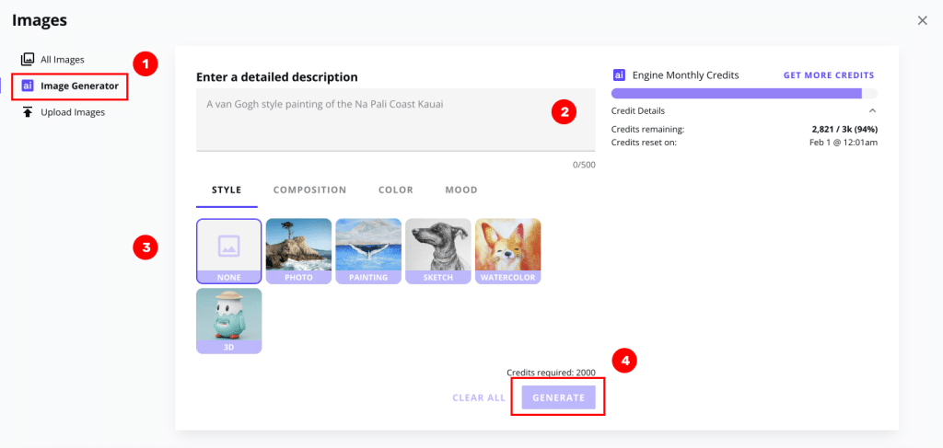Switch to the Composition tab
Viewport: 943px width, 448px height.
pyautogui.click(x=309, y=190)
